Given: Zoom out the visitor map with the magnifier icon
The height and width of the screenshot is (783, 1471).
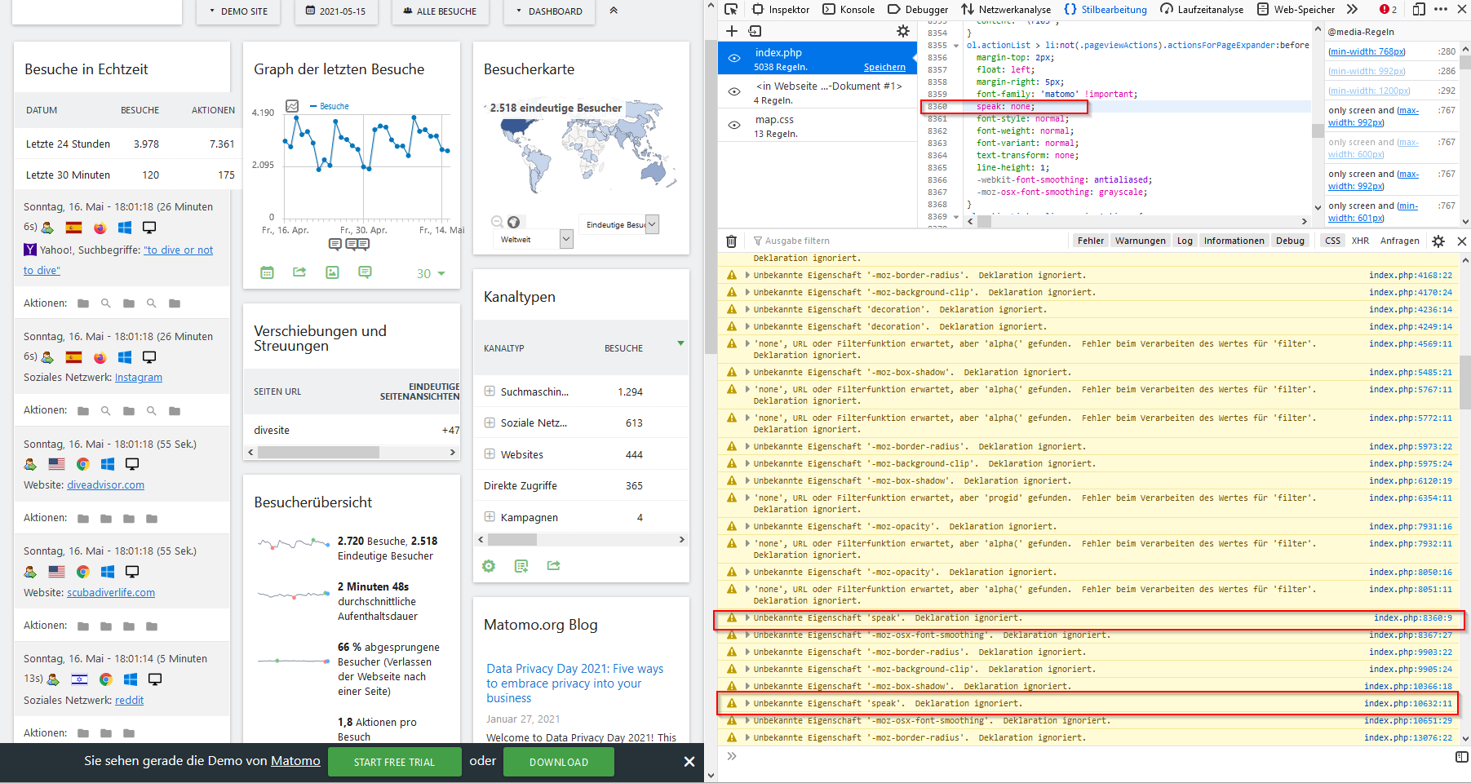Looking at the screenshot, I should click(x=497, y=222).
